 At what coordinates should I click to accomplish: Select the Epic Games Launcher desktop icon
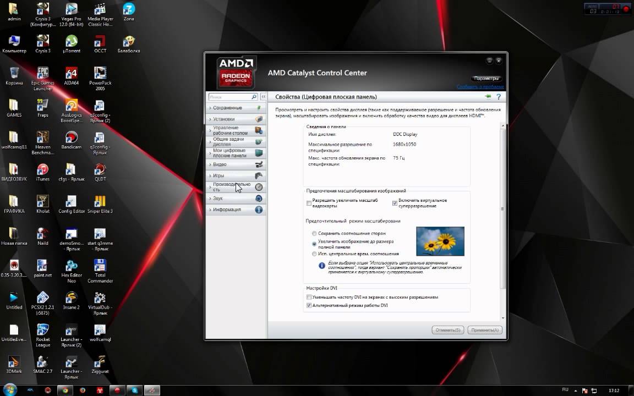pyautogui.click(x=42, y=79)
